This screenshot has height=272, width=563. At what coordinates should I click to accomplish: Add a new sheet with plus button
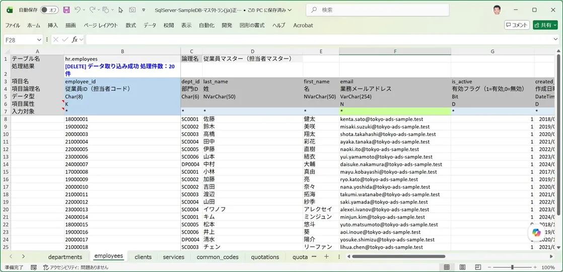(326, 256)
